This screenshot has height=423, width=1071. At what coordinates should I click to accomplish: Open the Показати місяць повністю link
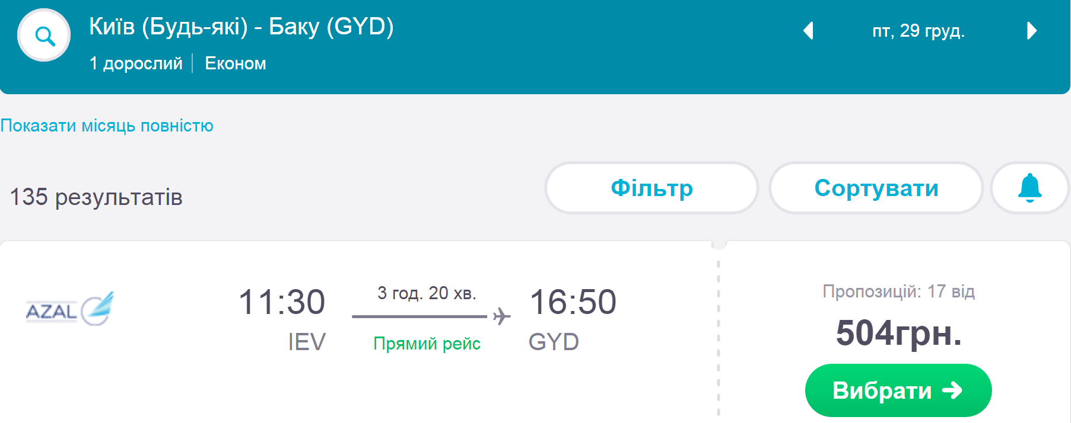point(107,126)
